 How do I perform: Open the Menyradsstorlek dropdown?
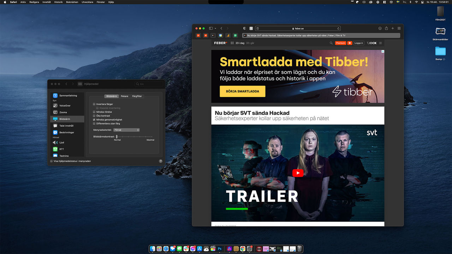point(126,130)
